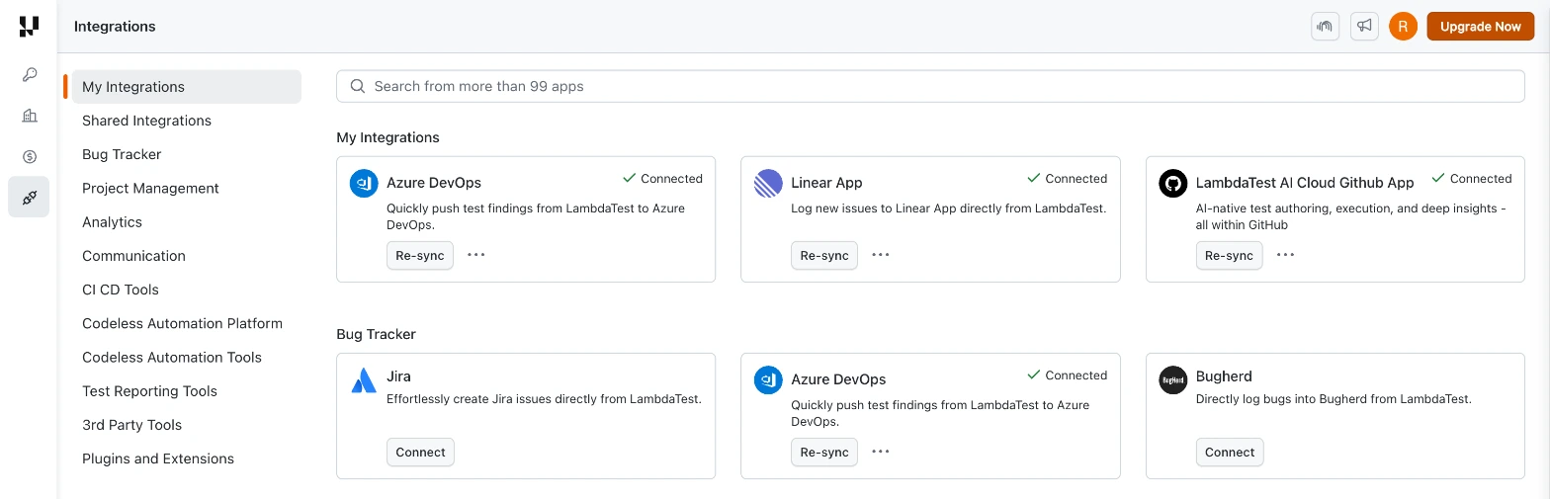Select My Integrations in the side menu
1550x499 pixels.
point(187,87)
